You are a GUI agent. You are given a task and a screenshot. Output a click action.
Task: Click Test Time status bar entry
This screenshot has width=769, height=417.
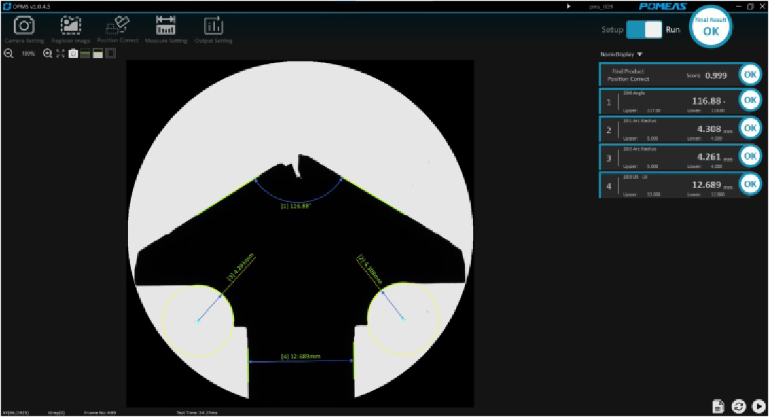coord(196,413)
